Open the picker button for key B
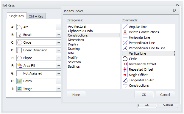 click(x=58, y=35)
